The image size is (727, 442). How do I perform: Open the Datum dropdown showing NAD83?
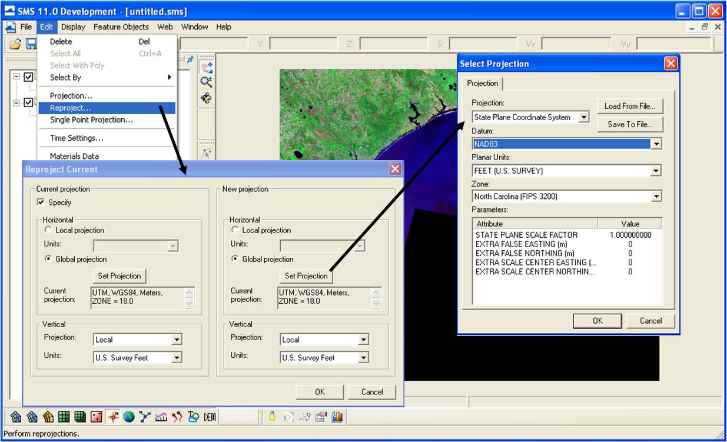tap(656, 144)
